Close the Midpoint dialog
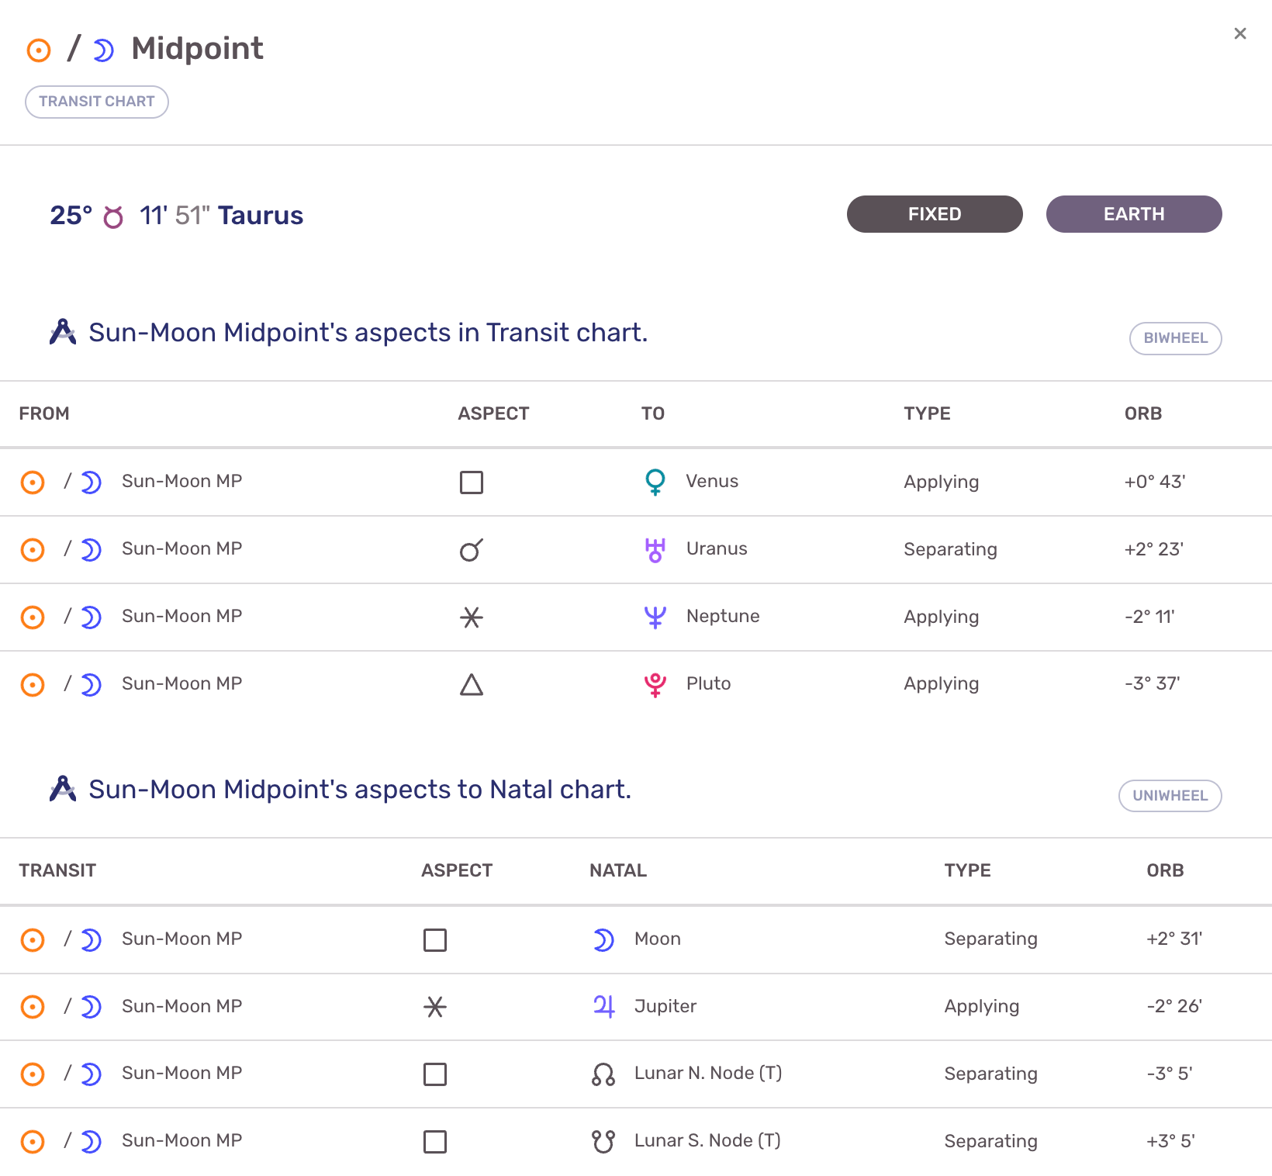This screenshot has width=1272, height=1176. [1239, 33]
